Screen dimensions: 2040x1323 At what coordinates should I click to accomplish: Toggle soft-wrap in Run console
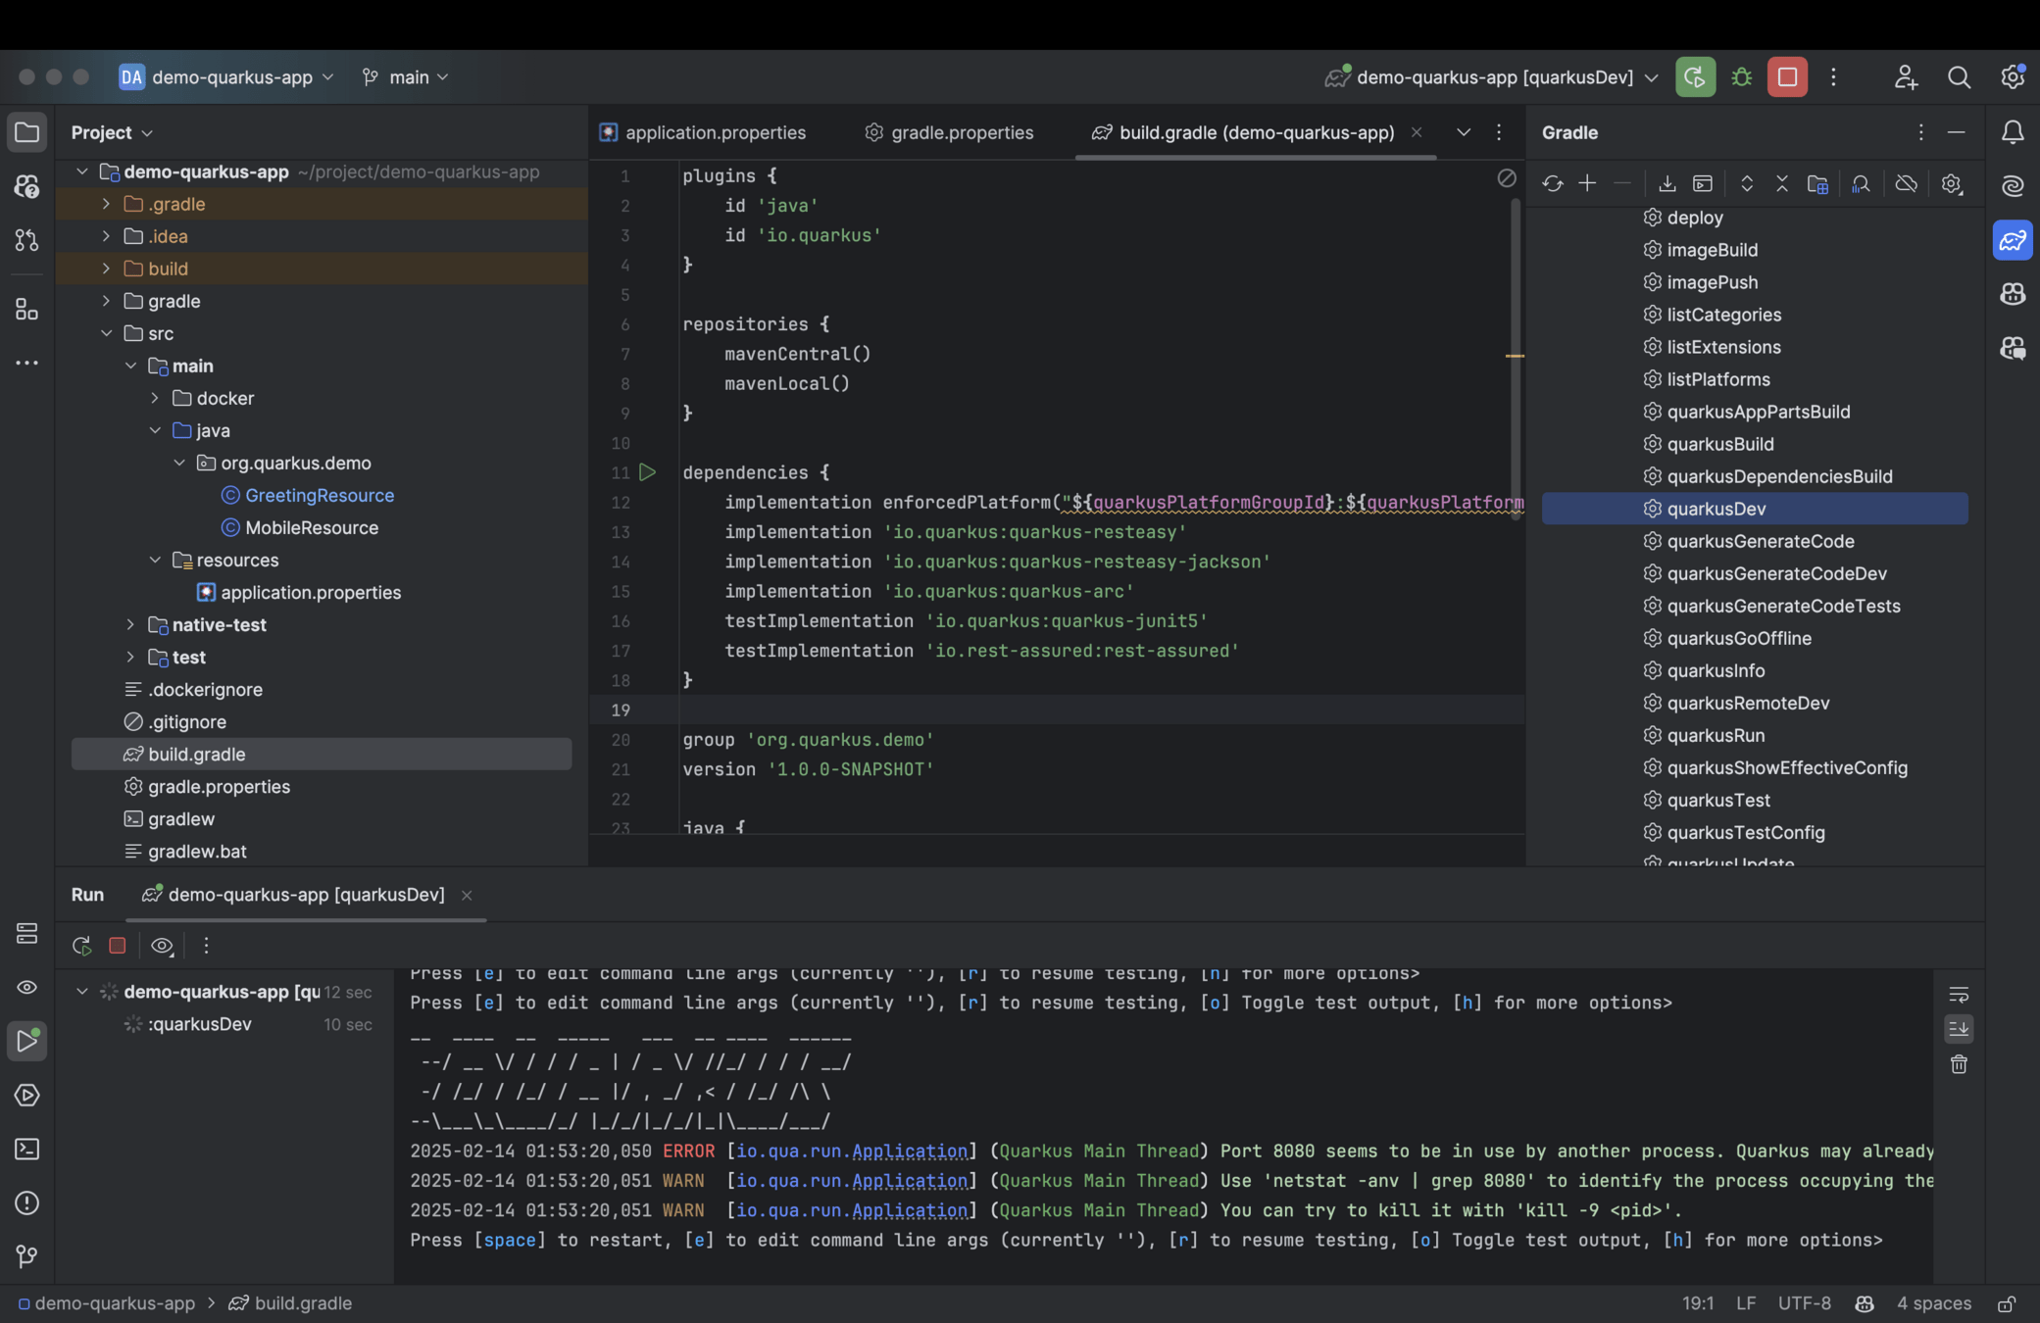point(1959,996)
